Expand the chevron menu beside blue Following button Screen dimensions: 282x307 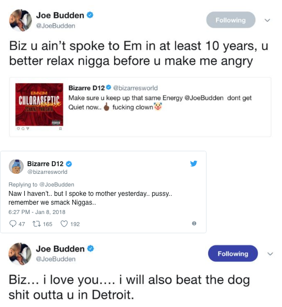(270, 254)
